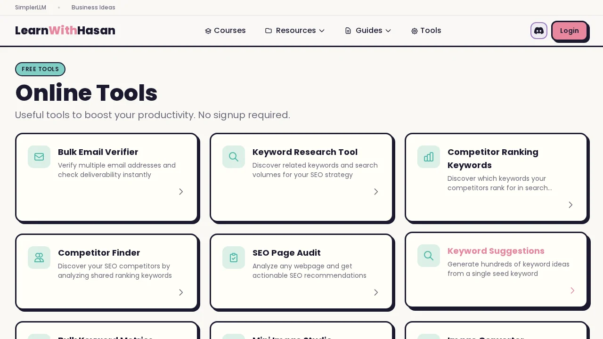Click the Competitor Finder people icon

coord(39,258)
